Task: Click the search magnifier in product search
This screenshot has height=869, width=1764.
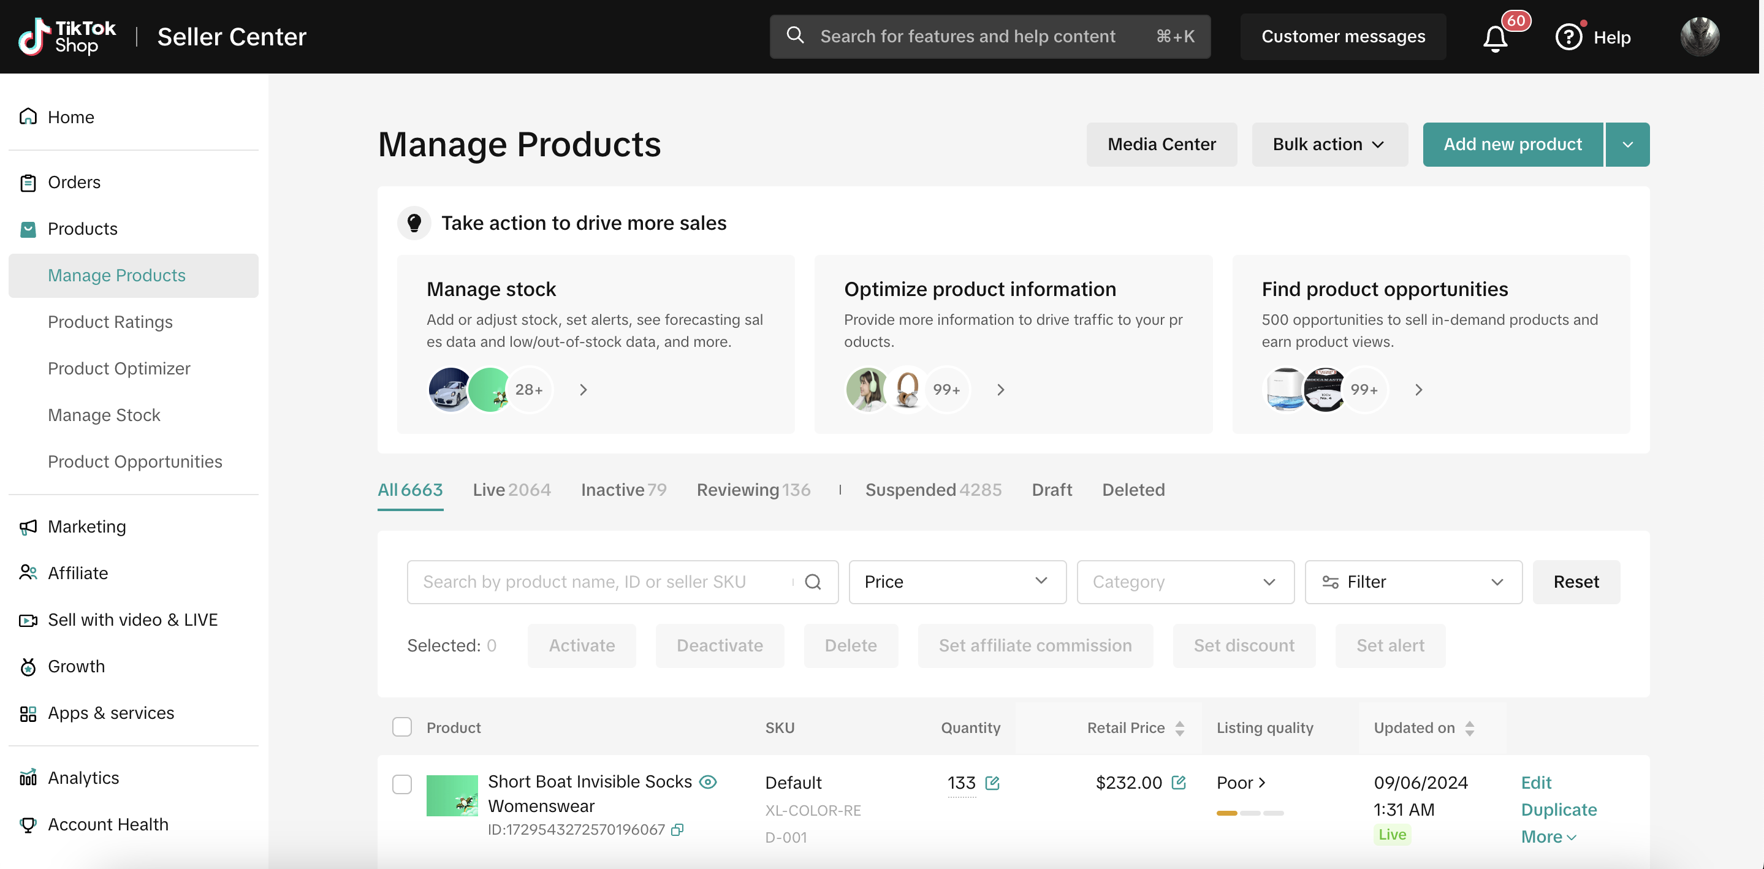Action: point(813,582)
